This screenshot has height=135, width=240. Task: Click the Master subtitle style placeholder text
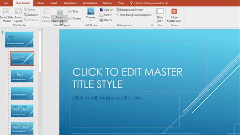107,98
